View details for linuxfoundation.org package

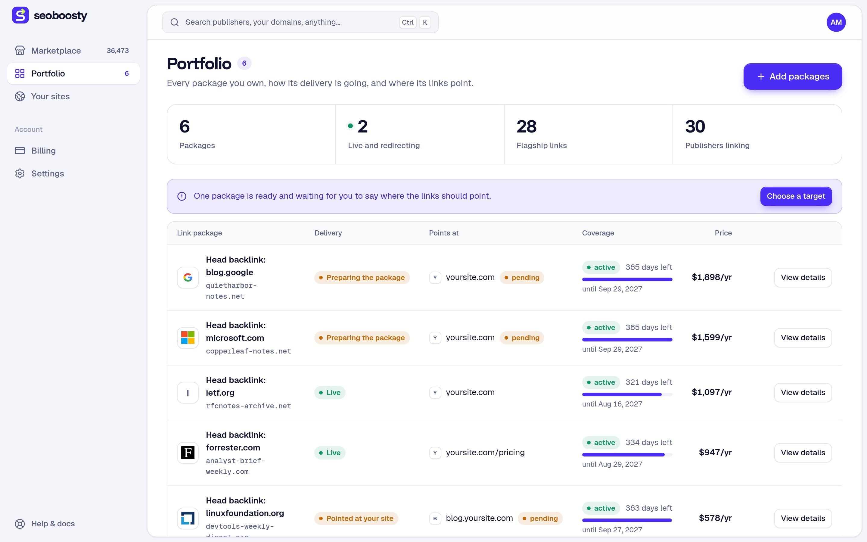pyautogui.click(x=803, y=518)
